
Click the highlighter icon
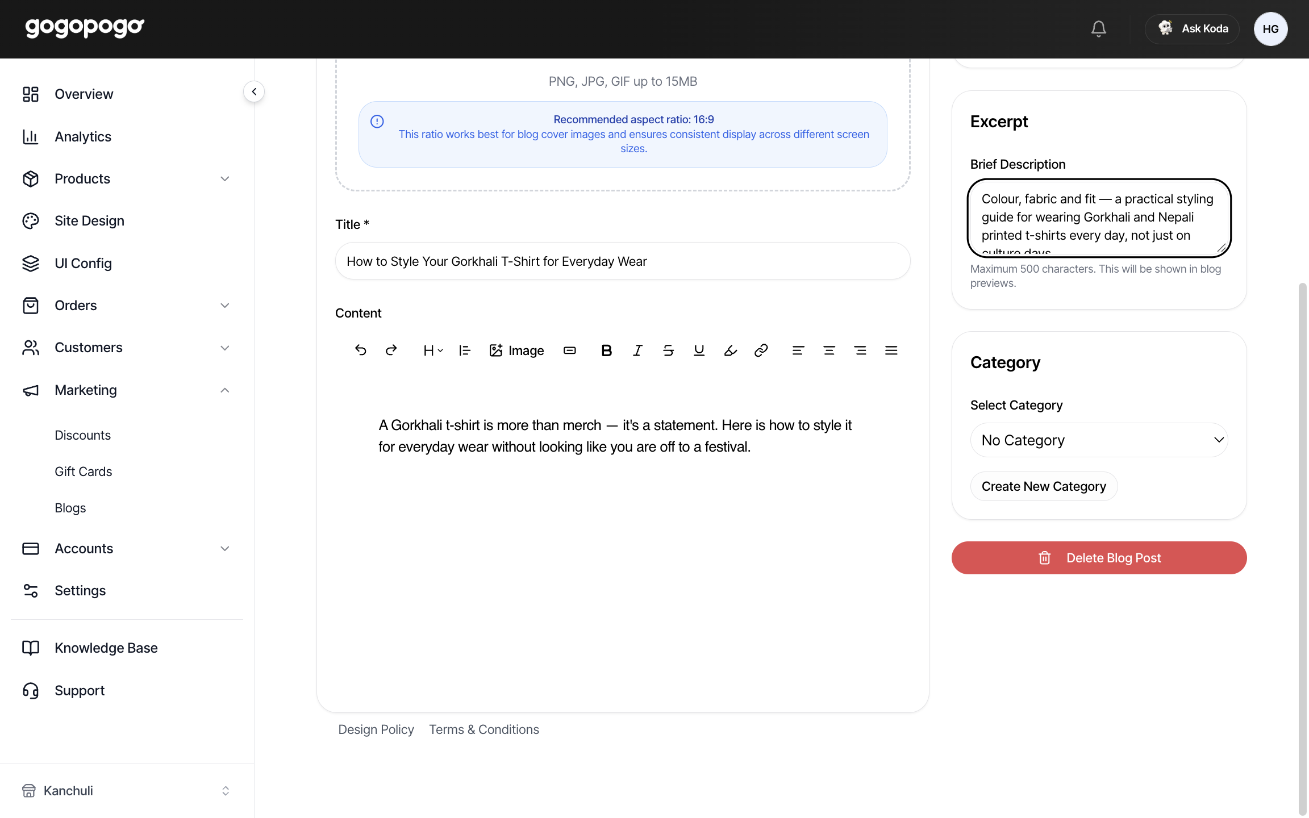pos(730,350)
